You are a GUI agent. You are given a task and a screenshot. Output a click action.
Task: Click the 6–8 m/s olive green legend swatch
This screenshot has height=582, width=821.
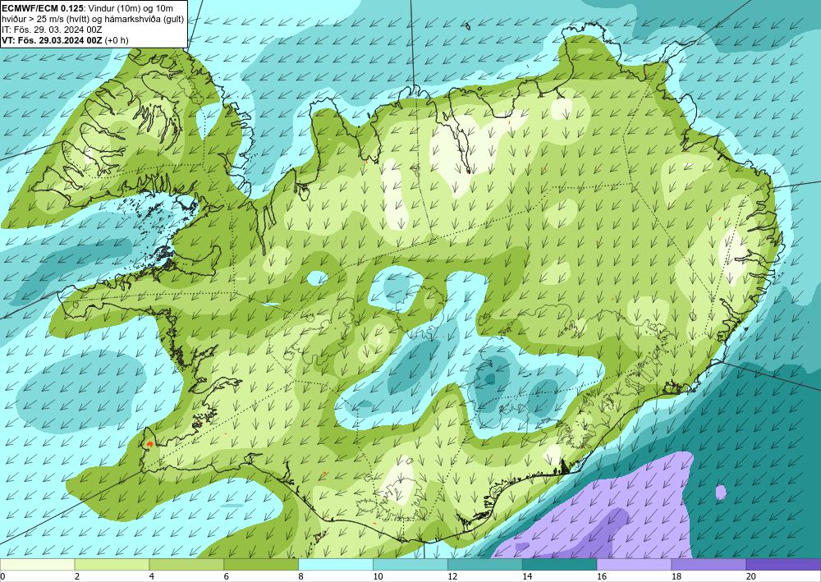point(261,565)
